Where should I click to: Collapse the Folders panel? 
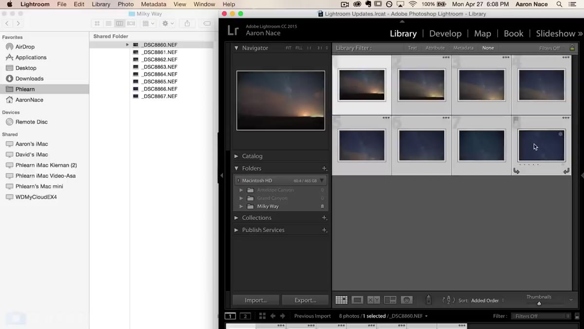click(x=237, y=168)
